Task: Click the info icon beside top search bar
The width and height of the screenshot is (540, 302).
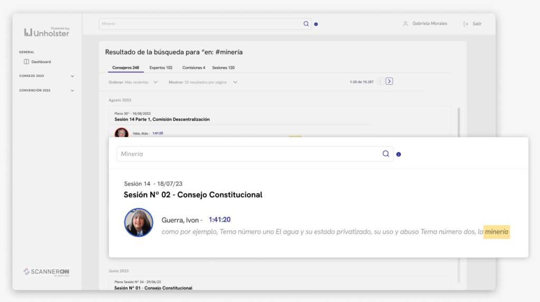Action: point(316,24)
